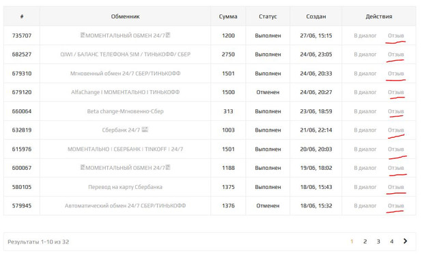Open dialog for order 679310
This screenshot has width=437, height=260.
click(365, 74)
